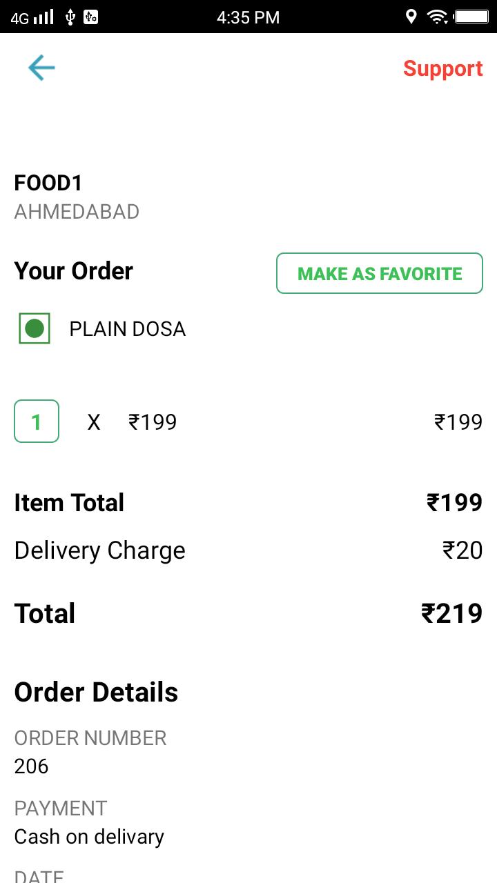Tap the back arrow icon
The image size is (497, 883).
pos(41,68)
